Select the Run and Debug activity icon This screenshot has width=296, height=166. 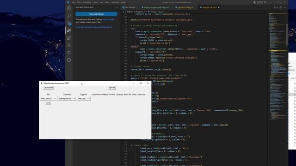(x=69, y=30)
